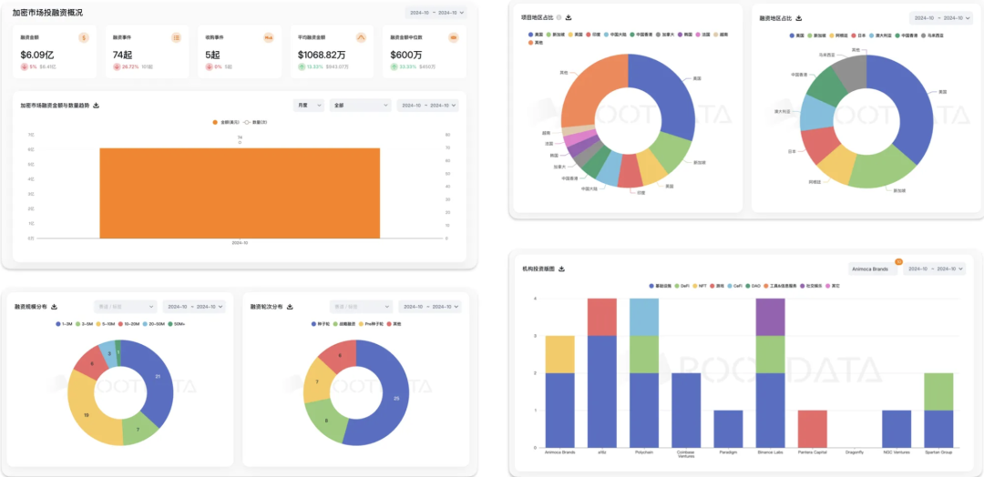
Task: Open the 月度 period dropdown
Action: click(308, 106)
